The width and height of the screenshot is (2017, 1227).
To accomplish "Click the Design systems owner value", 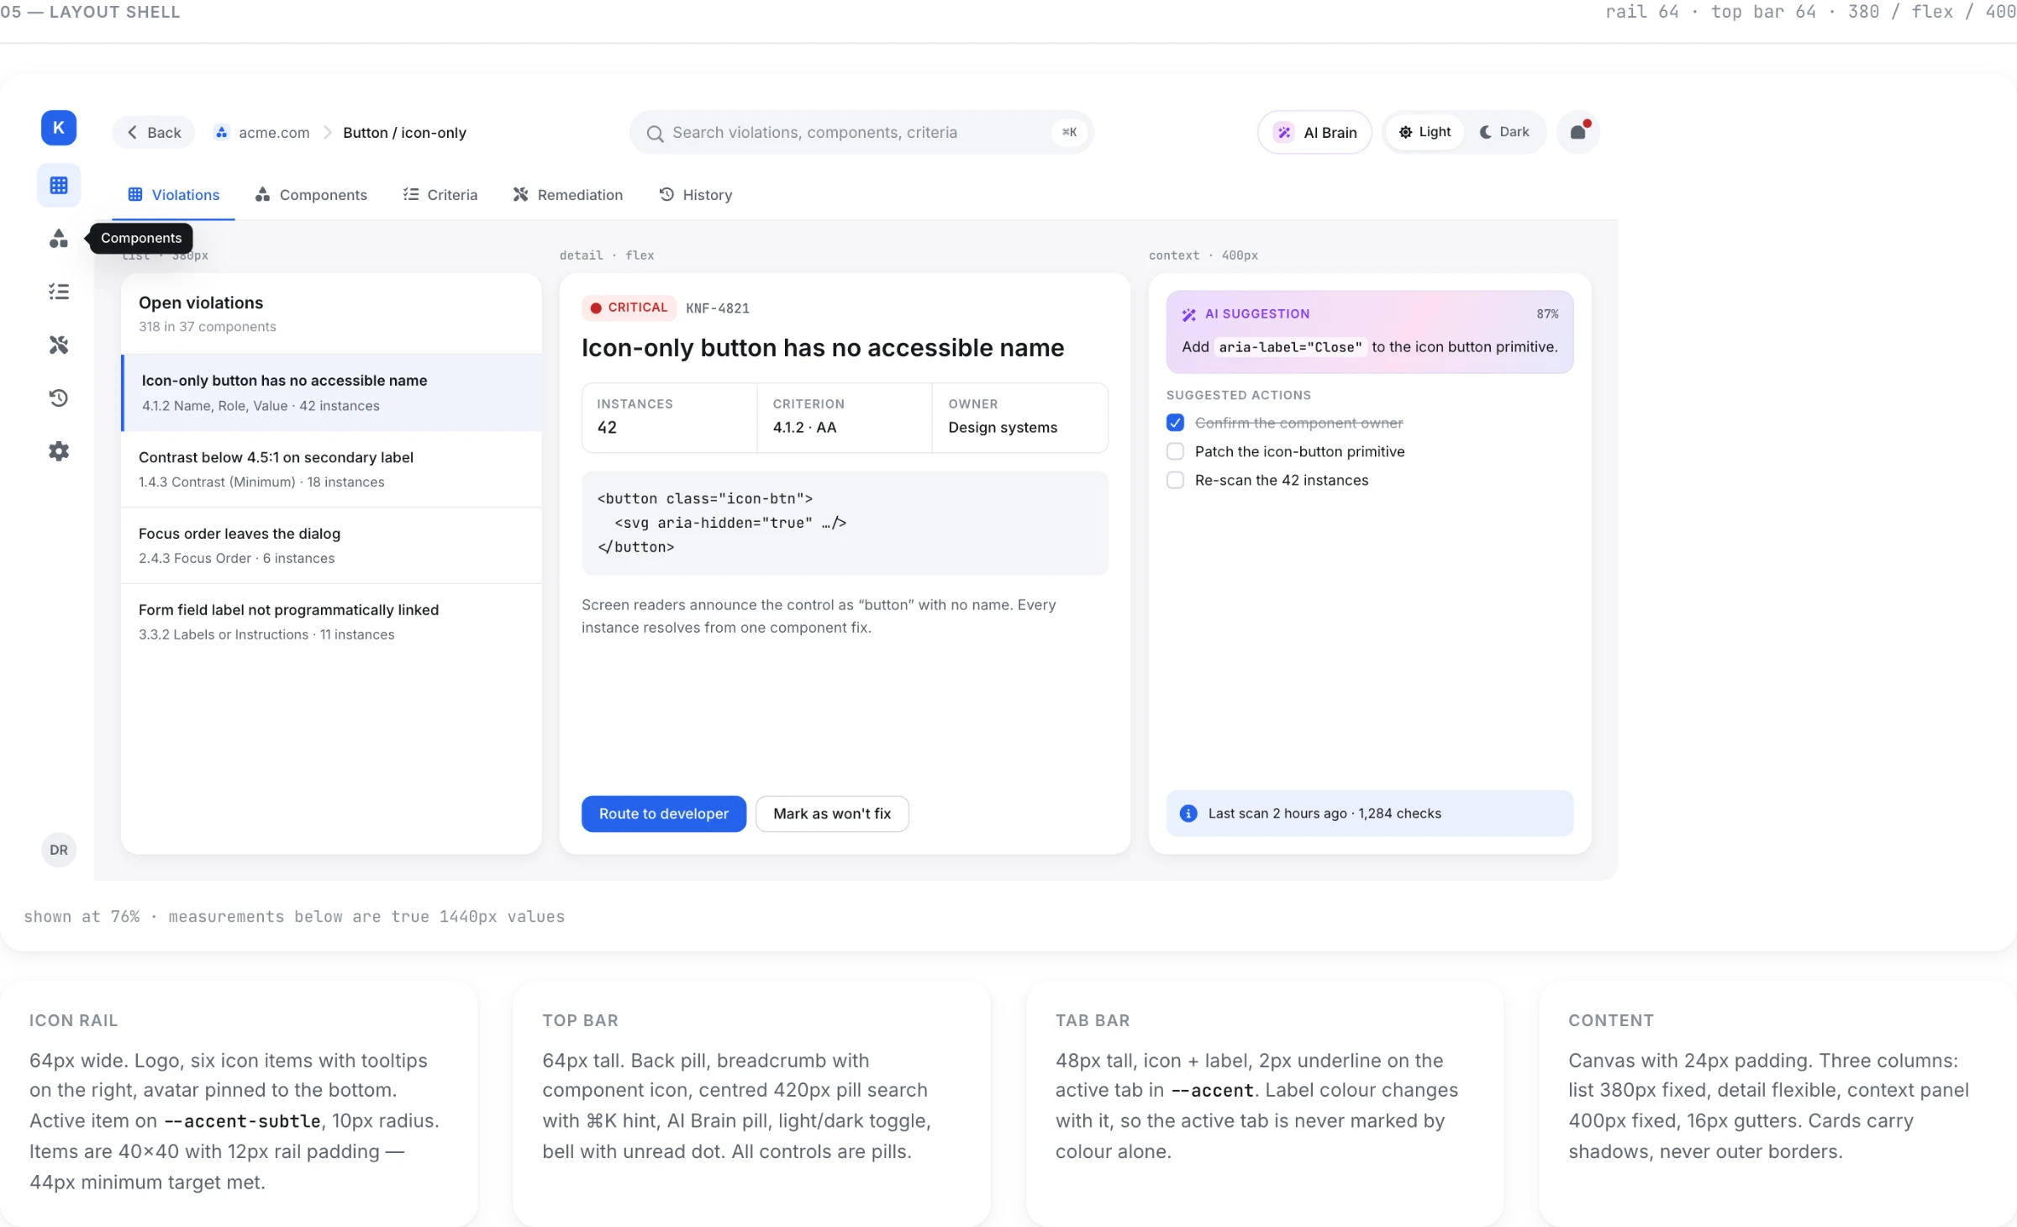I will coord(1003,428).
